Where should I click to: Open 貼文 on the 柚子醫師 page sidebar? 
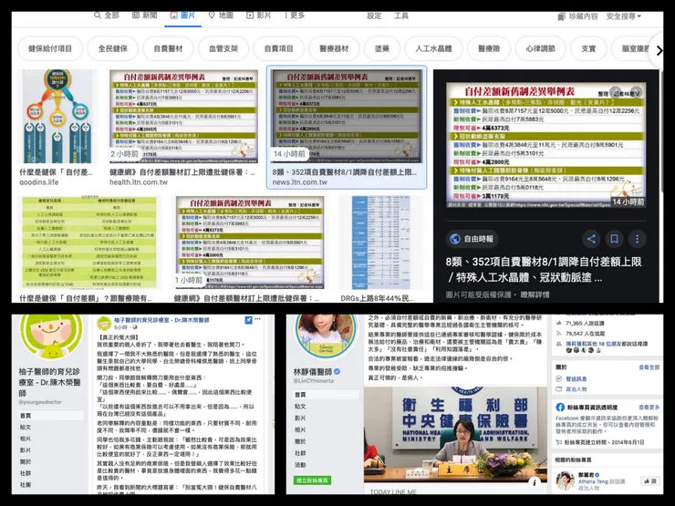point(26,428)
